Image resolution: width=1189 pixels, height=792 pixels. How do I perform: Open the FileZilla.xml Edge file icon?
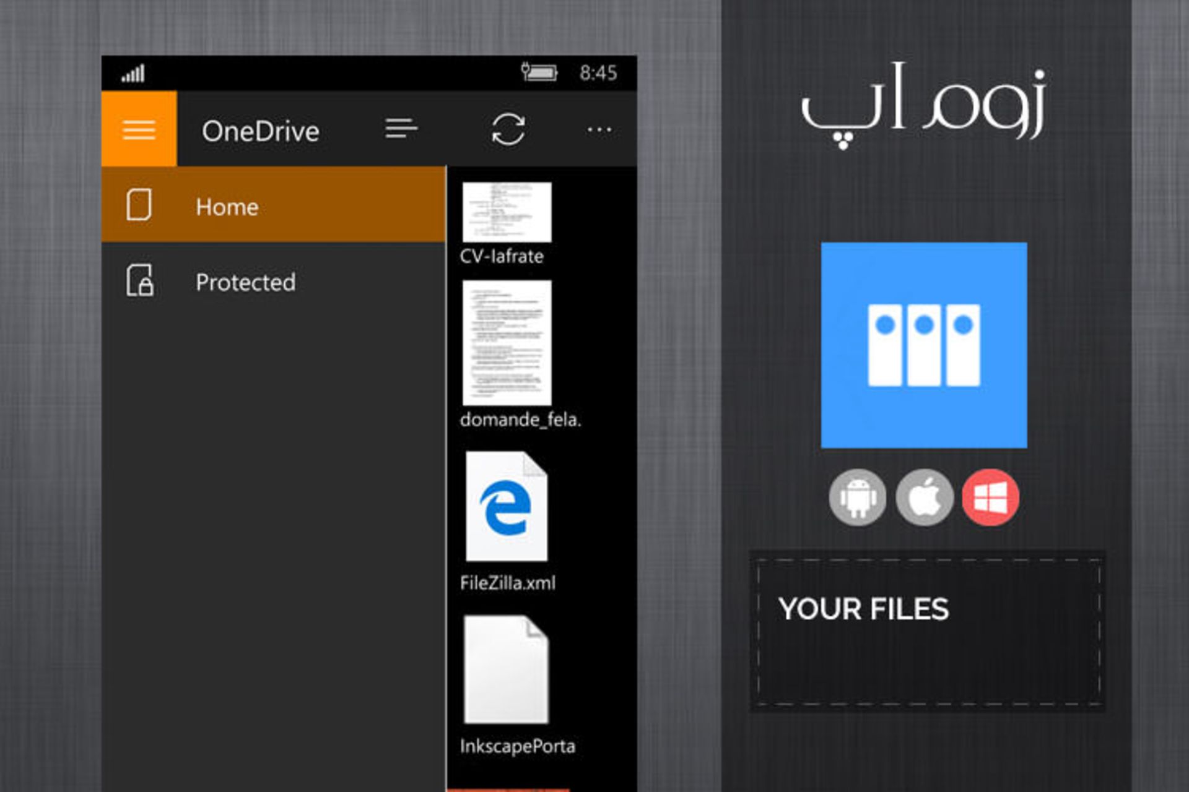click(x=507, y=507)
